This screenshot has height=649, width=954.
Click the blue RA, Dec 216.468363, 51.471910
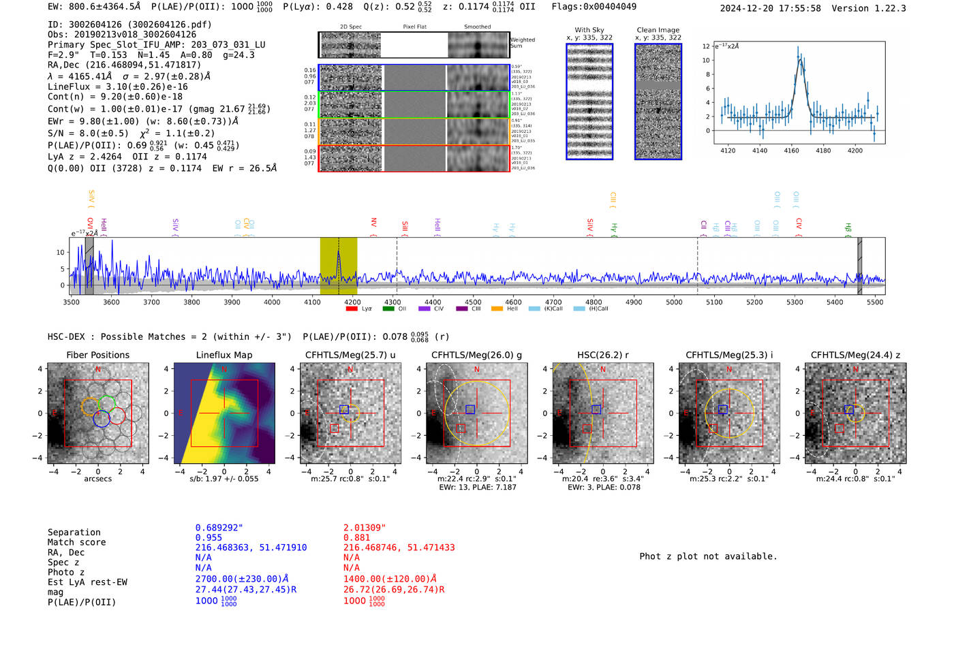251,548
